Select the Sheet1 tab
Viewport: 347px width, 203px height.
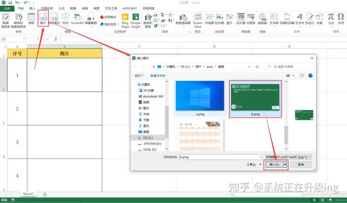click(x=28, y=194)
